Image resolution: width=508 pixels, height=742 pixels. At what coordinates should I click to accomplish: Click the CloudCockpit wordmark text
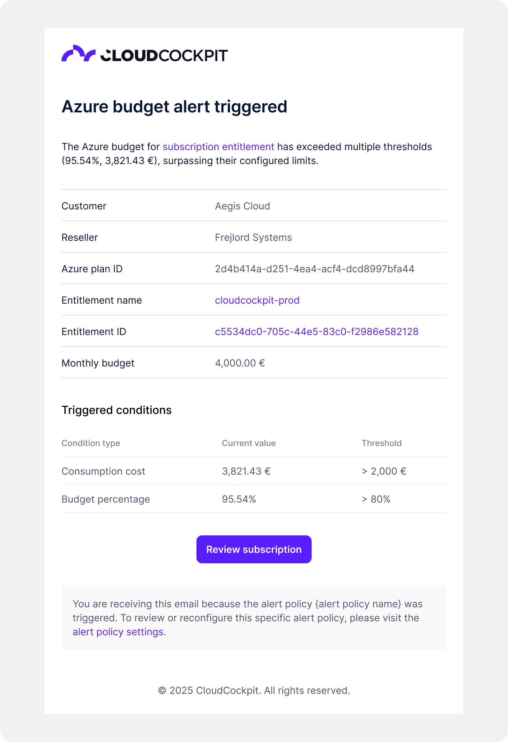click(x=164, y=55)
